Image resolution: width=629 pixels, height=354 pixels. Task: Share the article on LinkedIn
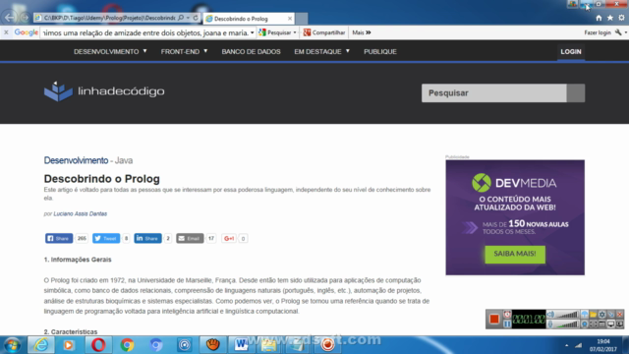tap(147, 238)
